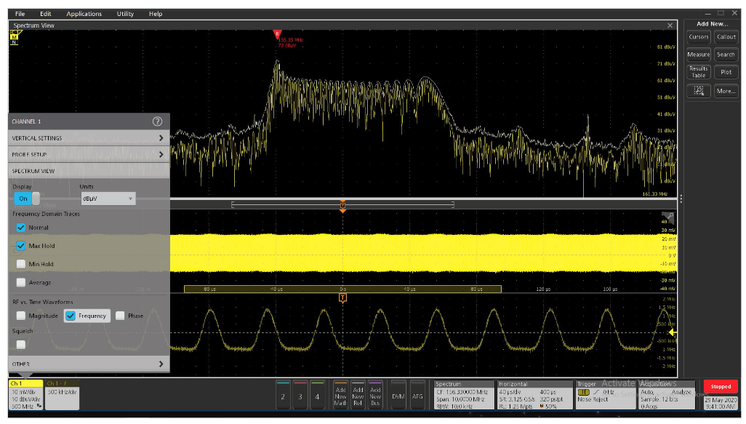Open the Search tool
Image resolution: width=746 pixels, height=424 pixels.
(726, 55)
